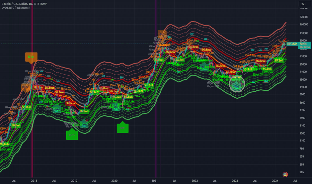Screen dimensions: 312x184
Task: Click the 2900 price scale level
Action: (x=302, y=118)
